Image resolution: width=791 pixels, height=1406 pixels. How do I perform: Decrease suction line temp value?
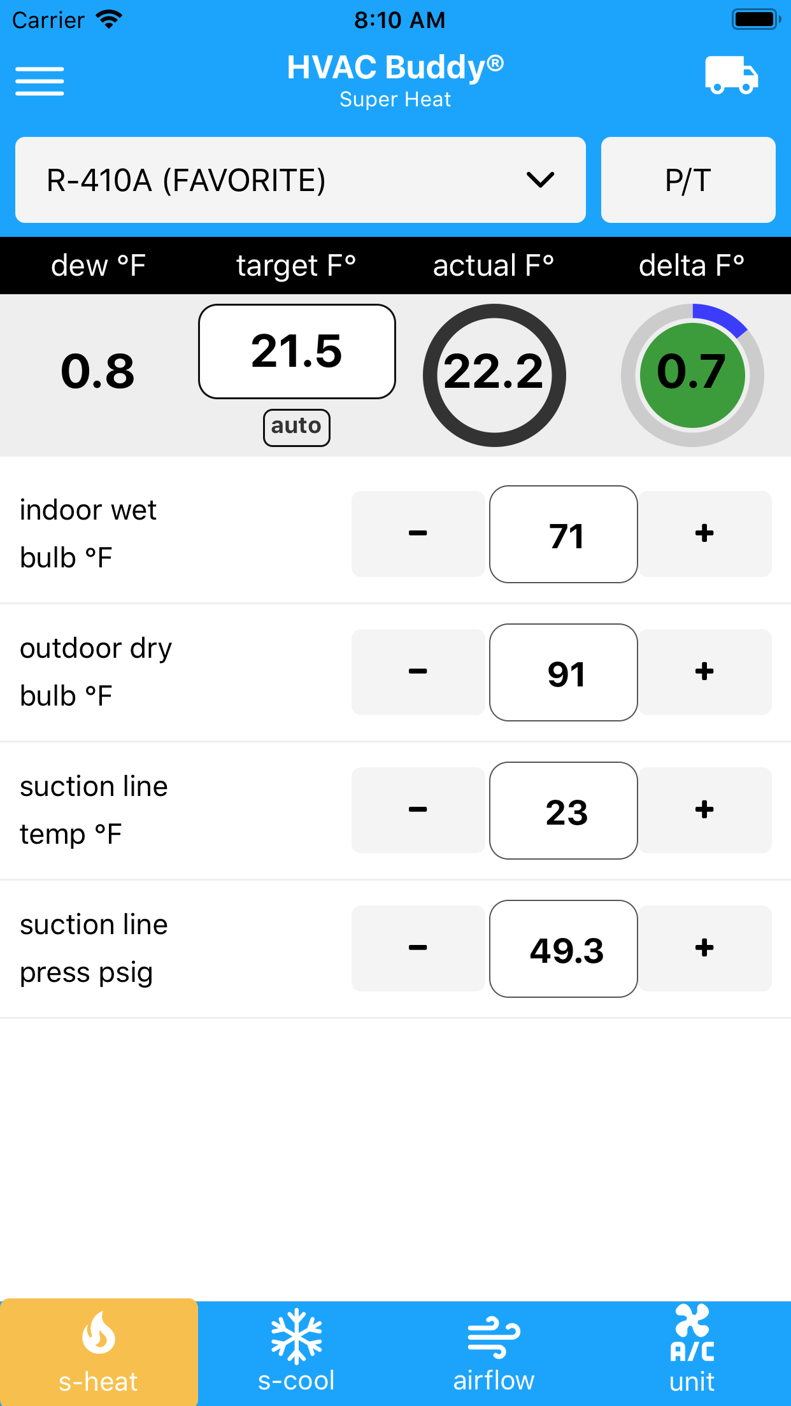tap(418, 810)
